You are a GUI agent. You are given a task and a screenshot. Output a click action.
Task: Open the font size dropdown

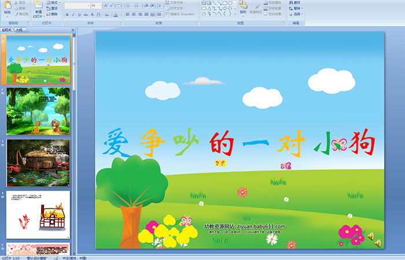click(x=99, y=5)
